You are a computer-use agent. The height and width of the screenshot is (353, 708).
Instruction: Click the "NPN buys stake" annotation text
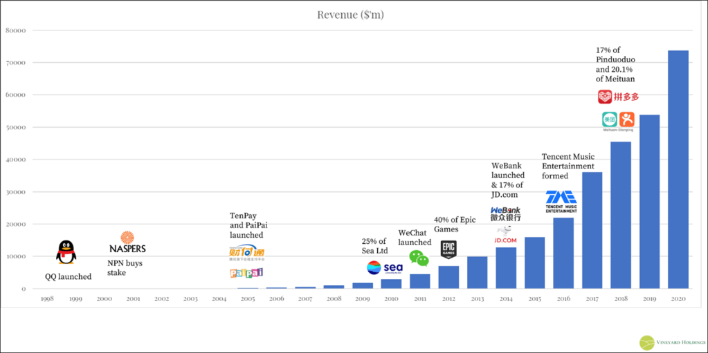click(x=127, y=268)
